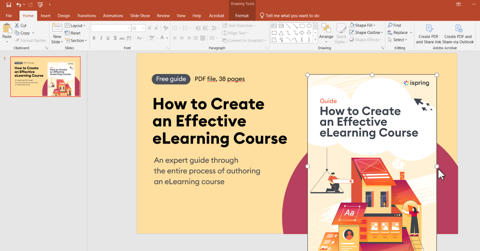Screen dimensions: 480x251
Task: Click Cut scissors command
Action: [x=21, y=25]
